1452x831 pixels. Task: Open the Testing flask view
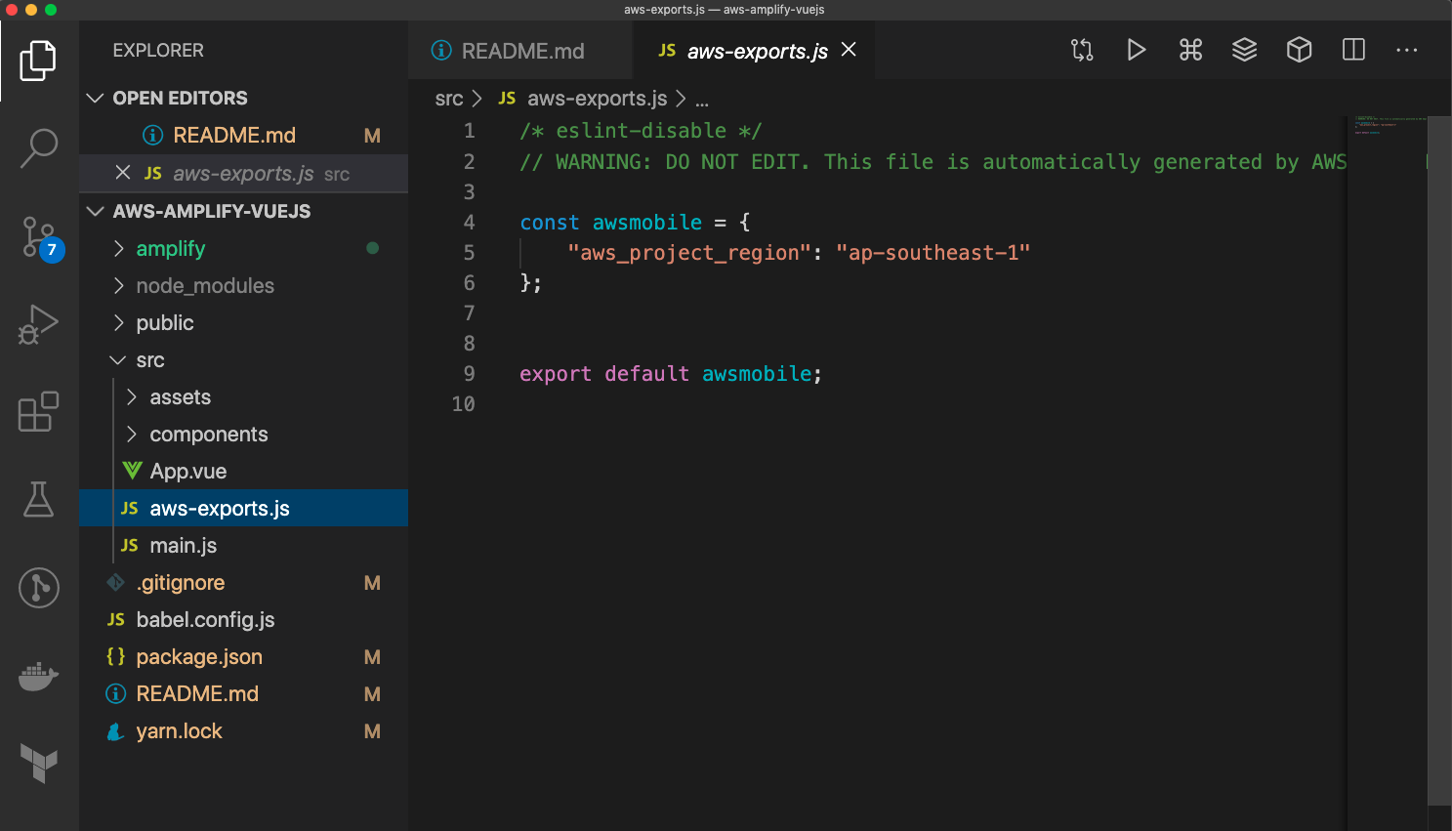pyautogui.click(x=39, y=499)
